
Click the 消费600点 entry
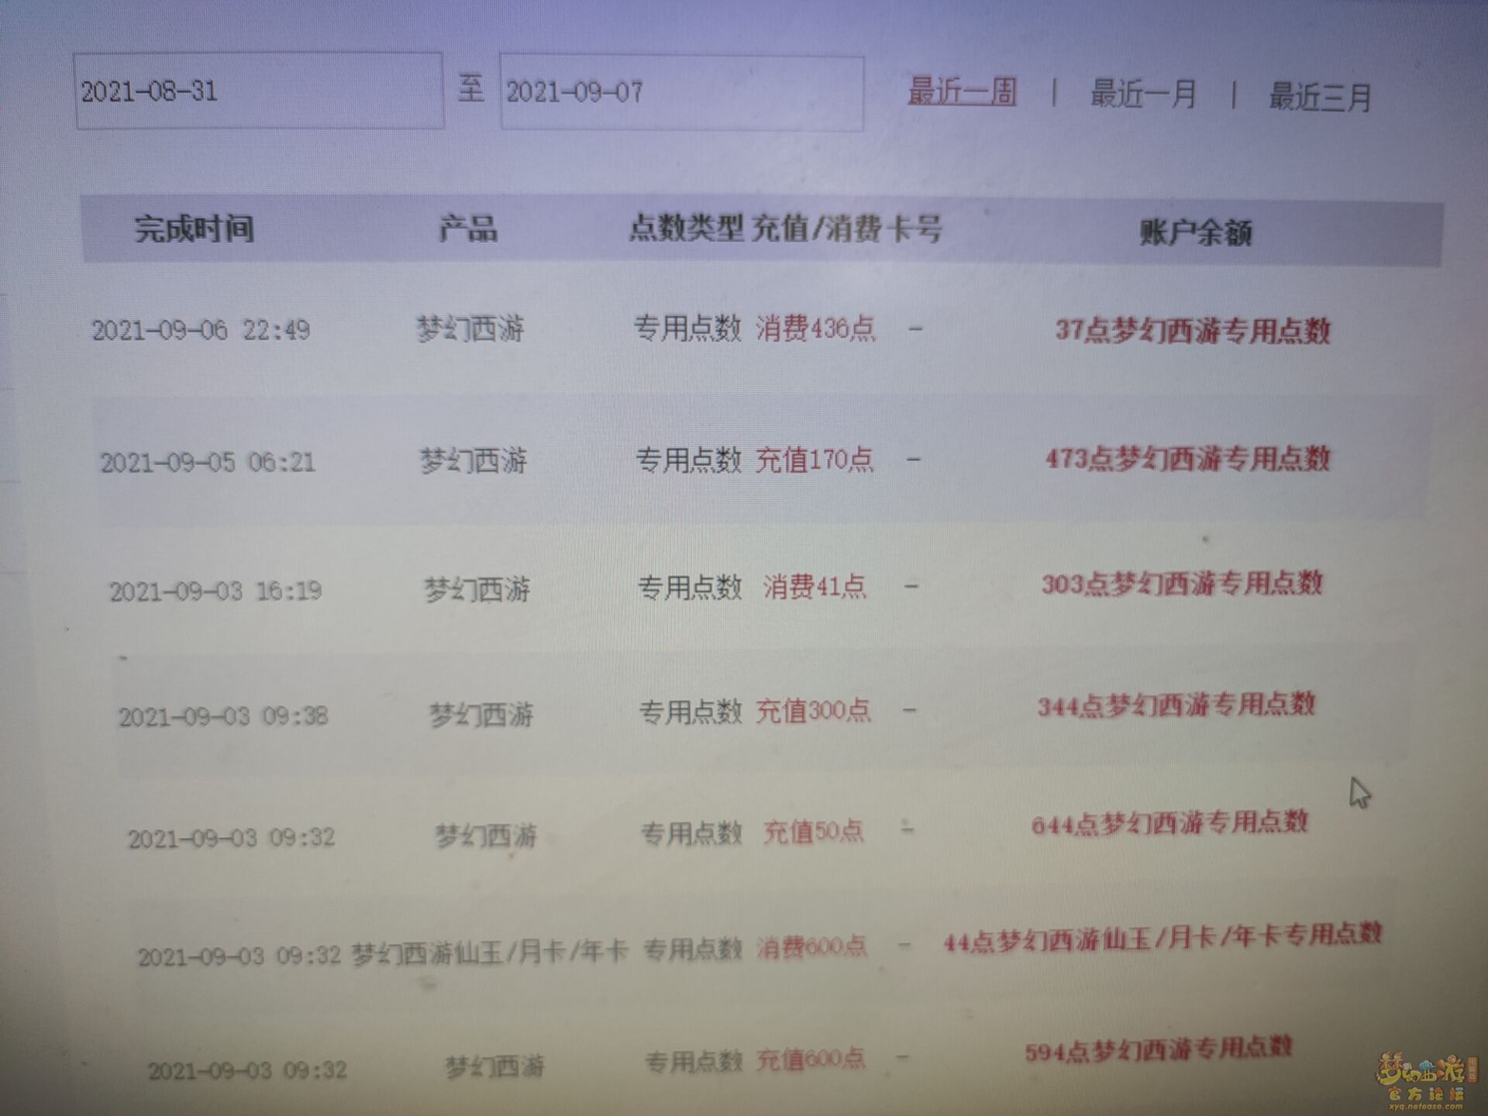point(811,946)
